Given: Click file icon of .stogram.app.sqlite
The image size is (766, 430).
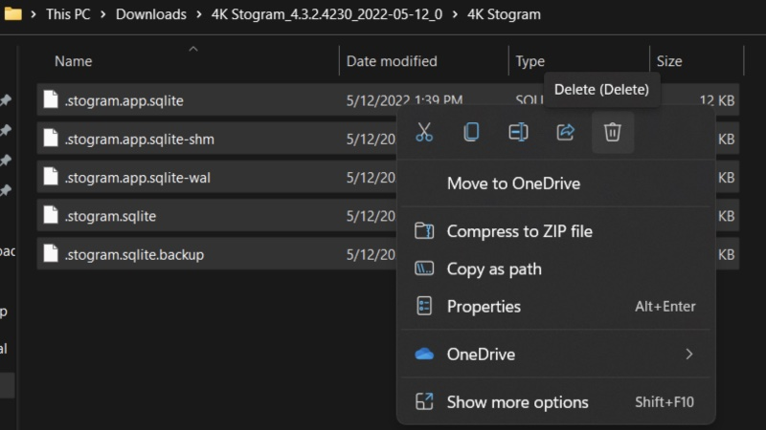Looking at the screenshot, I should 51,99.
